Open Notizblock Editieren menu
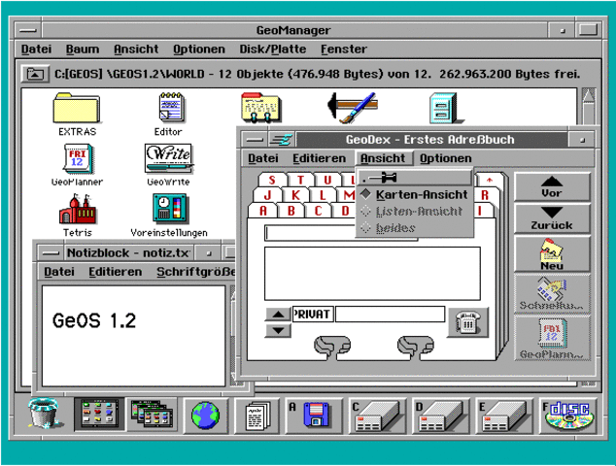 click(115, 272)
